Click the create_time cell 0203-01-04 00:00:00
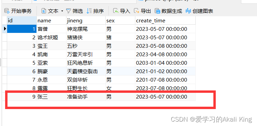The height and width of the screenshot is (126, 257). 165,63
